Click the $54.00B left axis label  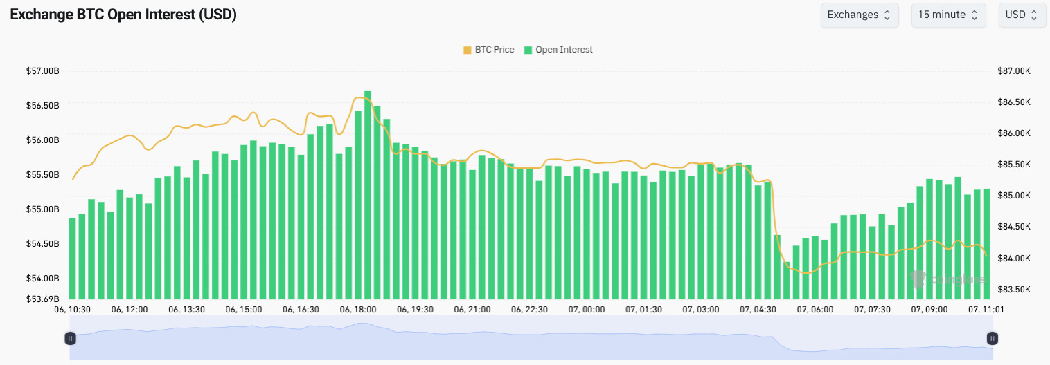(x=42, y=279)
